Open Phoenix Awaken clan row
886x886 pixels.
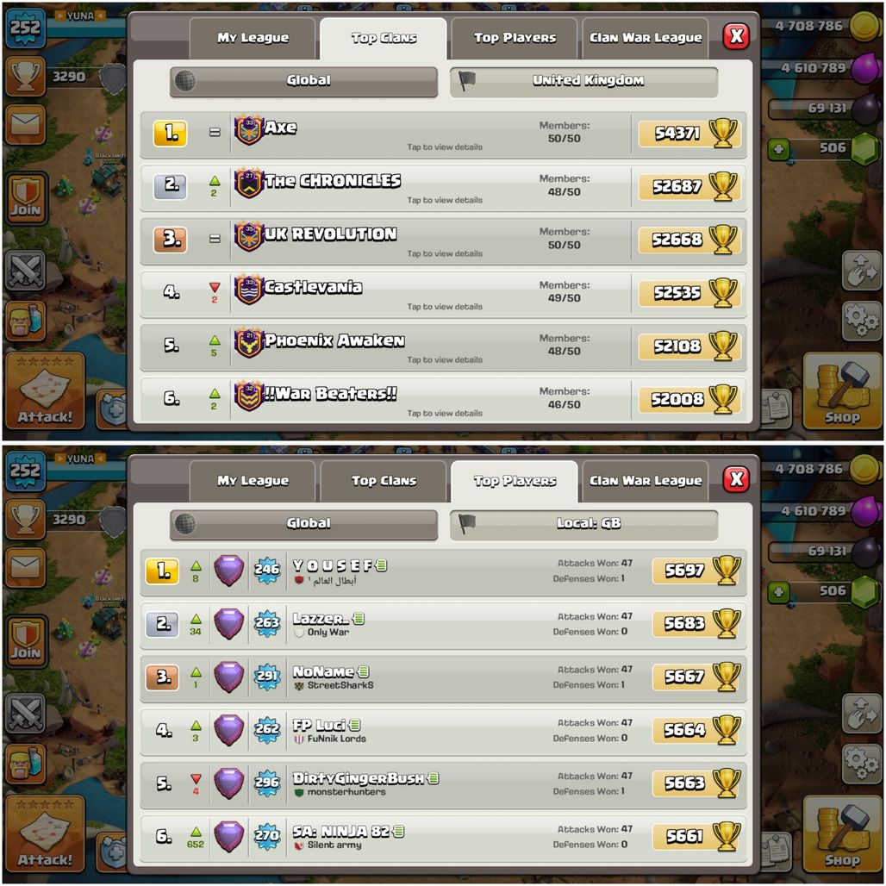coord(443,347)
